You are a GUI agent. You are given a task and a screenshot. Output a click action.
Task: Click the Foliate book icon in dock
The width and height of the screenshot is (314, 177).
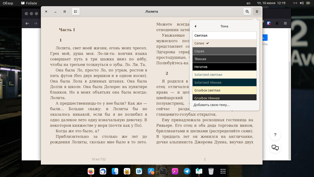pyautogui.click(x=199, y=171)
